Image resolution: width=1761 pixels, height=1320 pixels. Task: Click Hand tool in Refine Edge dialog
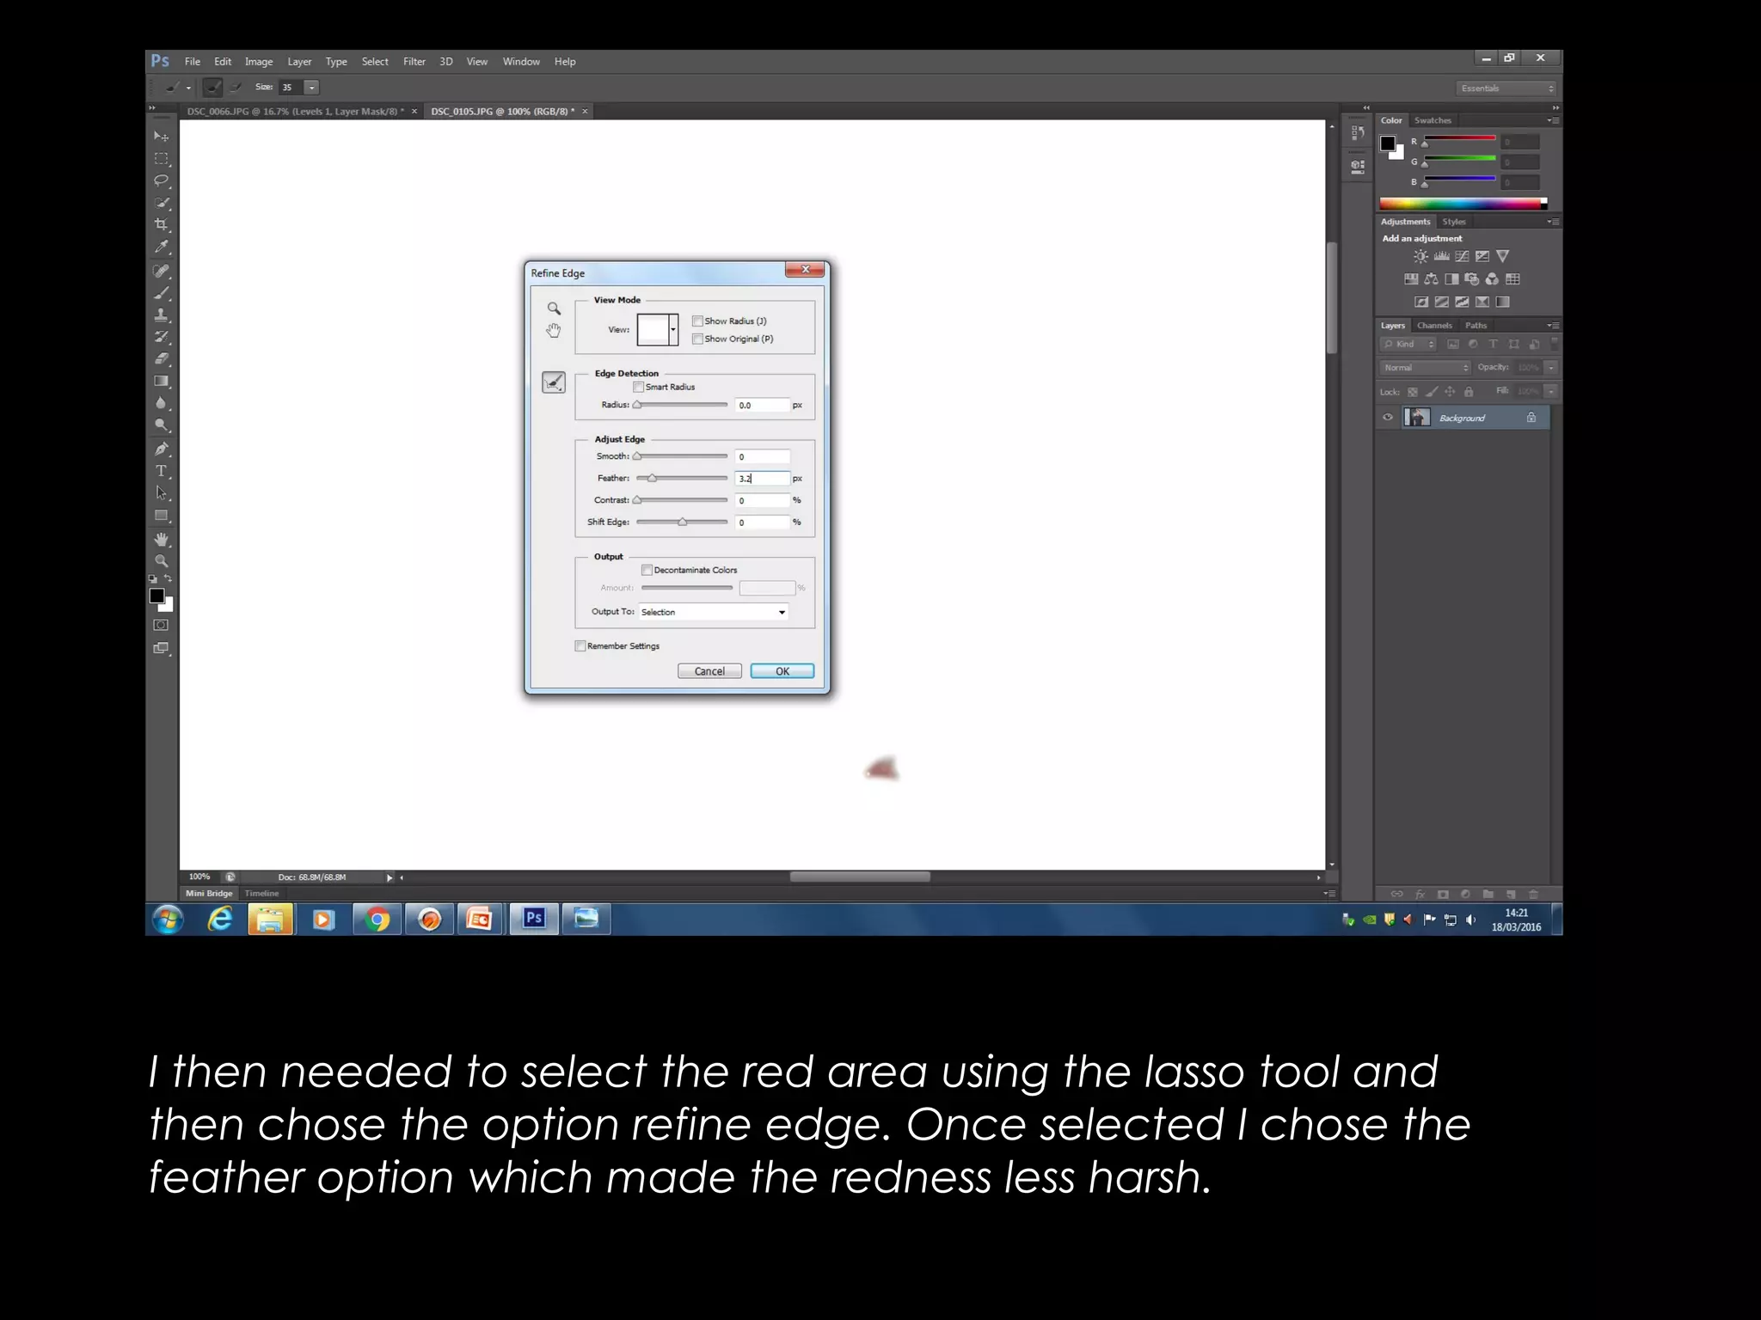pyautogui.click(x=554, y=331)
